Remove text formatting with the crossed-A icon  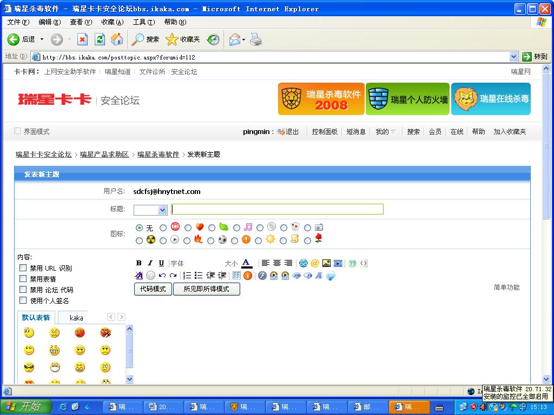coord(139,275)
